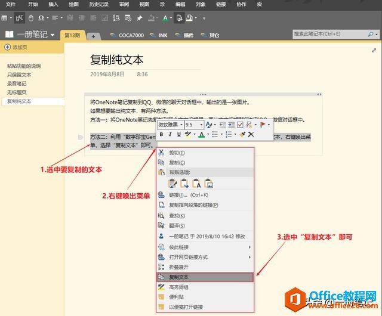382x316 pixels.
Task: Click the Omega symbol icon
Action: point(41,18)
